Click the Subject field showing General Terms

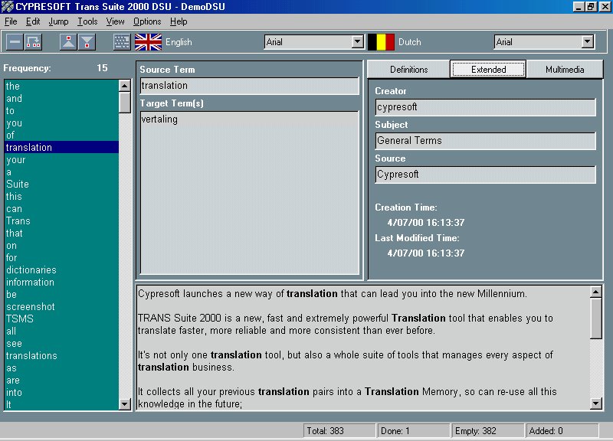(485, 141)
